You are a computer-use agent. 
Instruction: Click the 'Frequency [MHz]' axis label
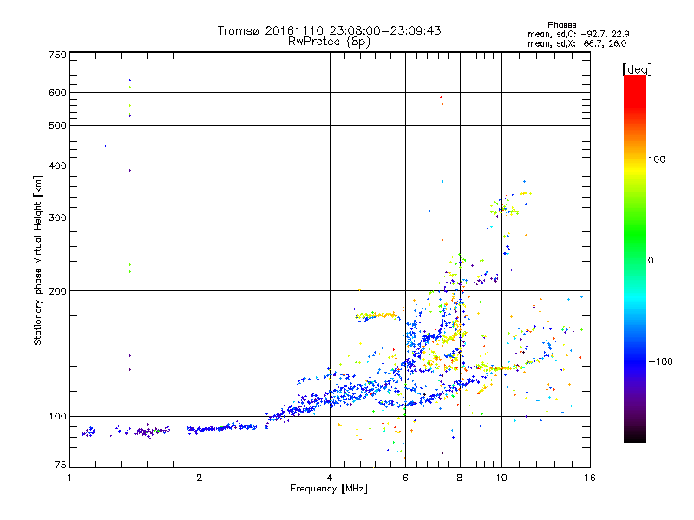pyautogui.click(x=329, y=489)
